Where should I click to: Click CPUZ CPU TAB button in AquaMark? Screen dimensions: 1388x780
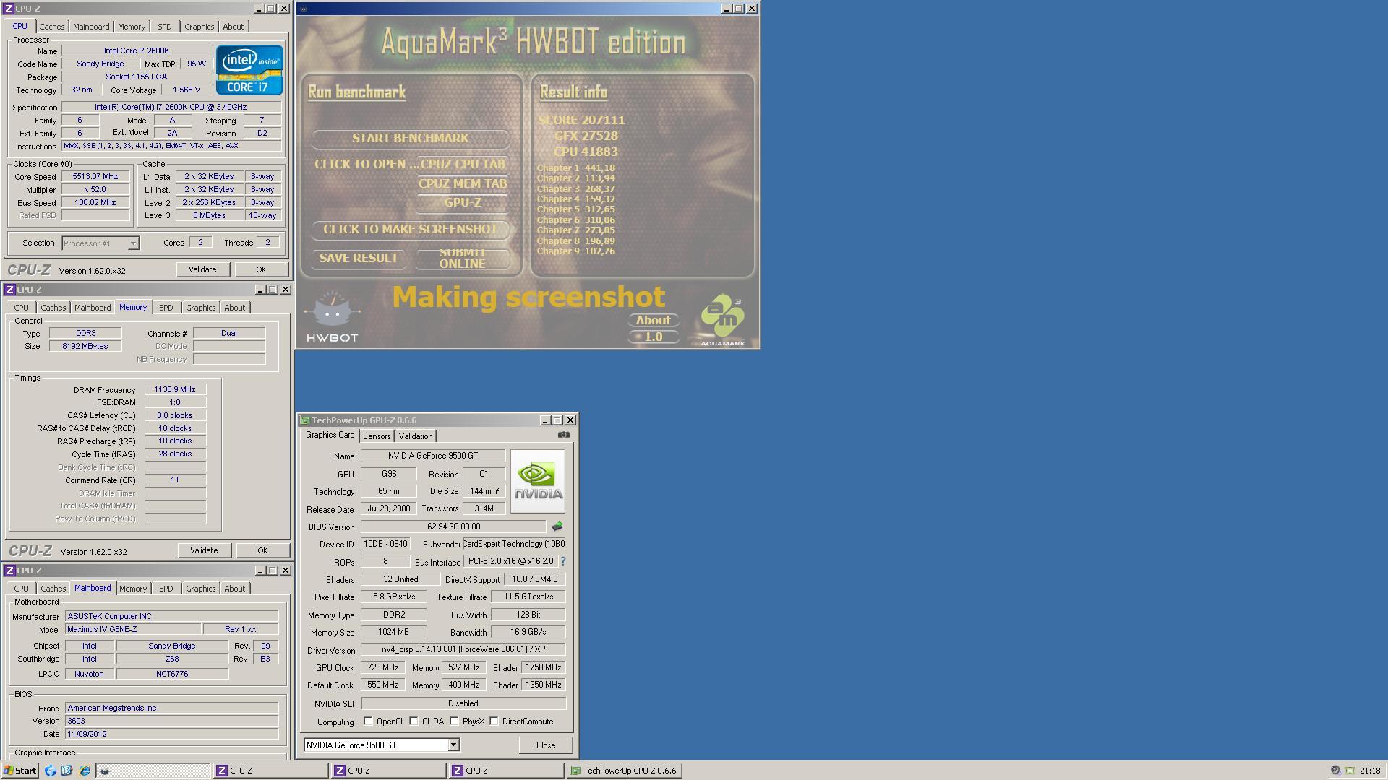[463, 165]
